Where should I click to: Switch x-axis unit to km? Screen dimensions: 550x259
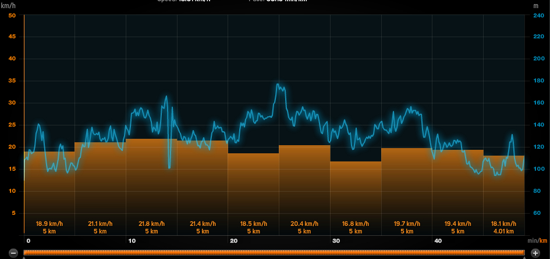click(543, 240)
